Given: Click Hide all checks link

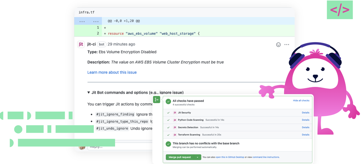Looking at the screenshot, I should pos(301,101).
